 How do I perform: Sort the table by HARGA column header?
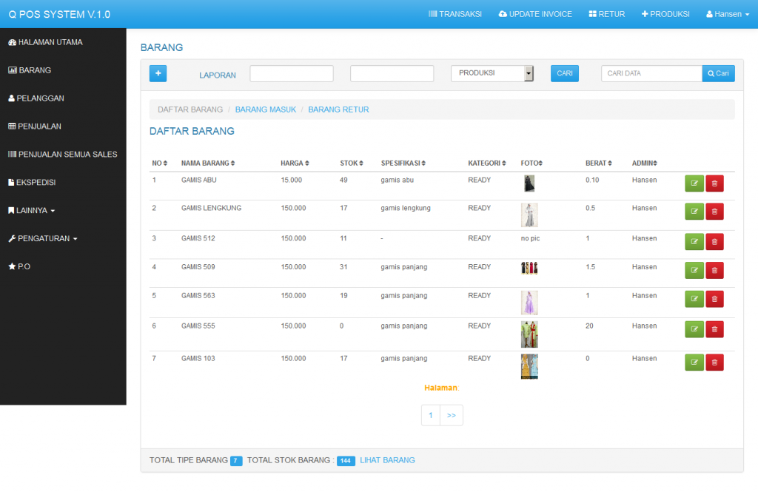coord(295,163)
